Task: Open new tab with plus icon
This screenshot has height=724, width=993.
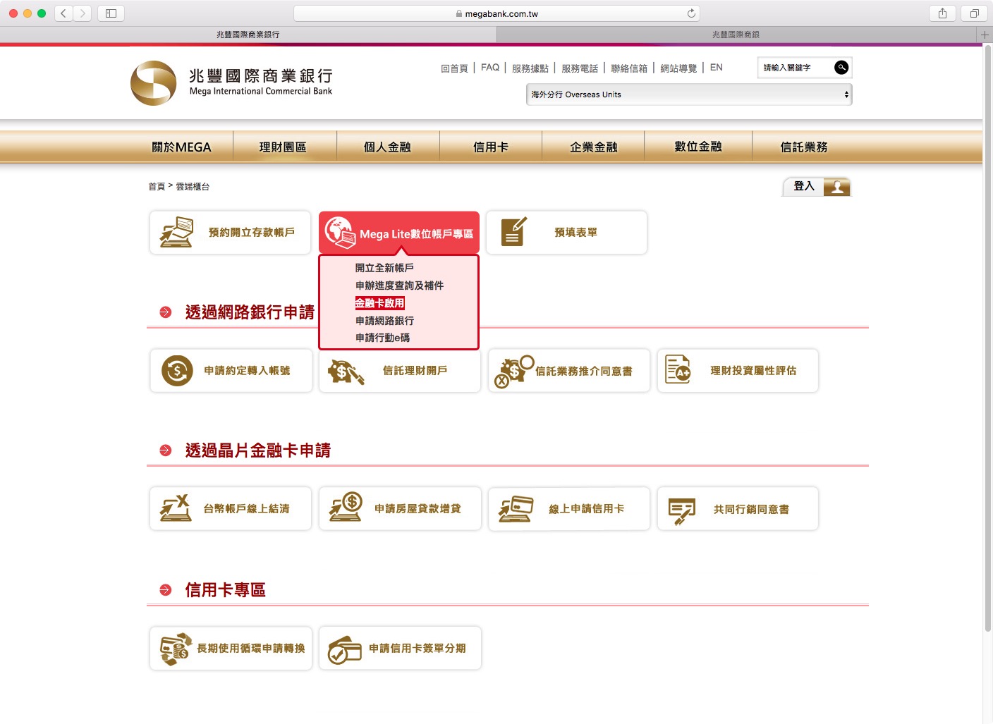Action: [x=985, y=35]
